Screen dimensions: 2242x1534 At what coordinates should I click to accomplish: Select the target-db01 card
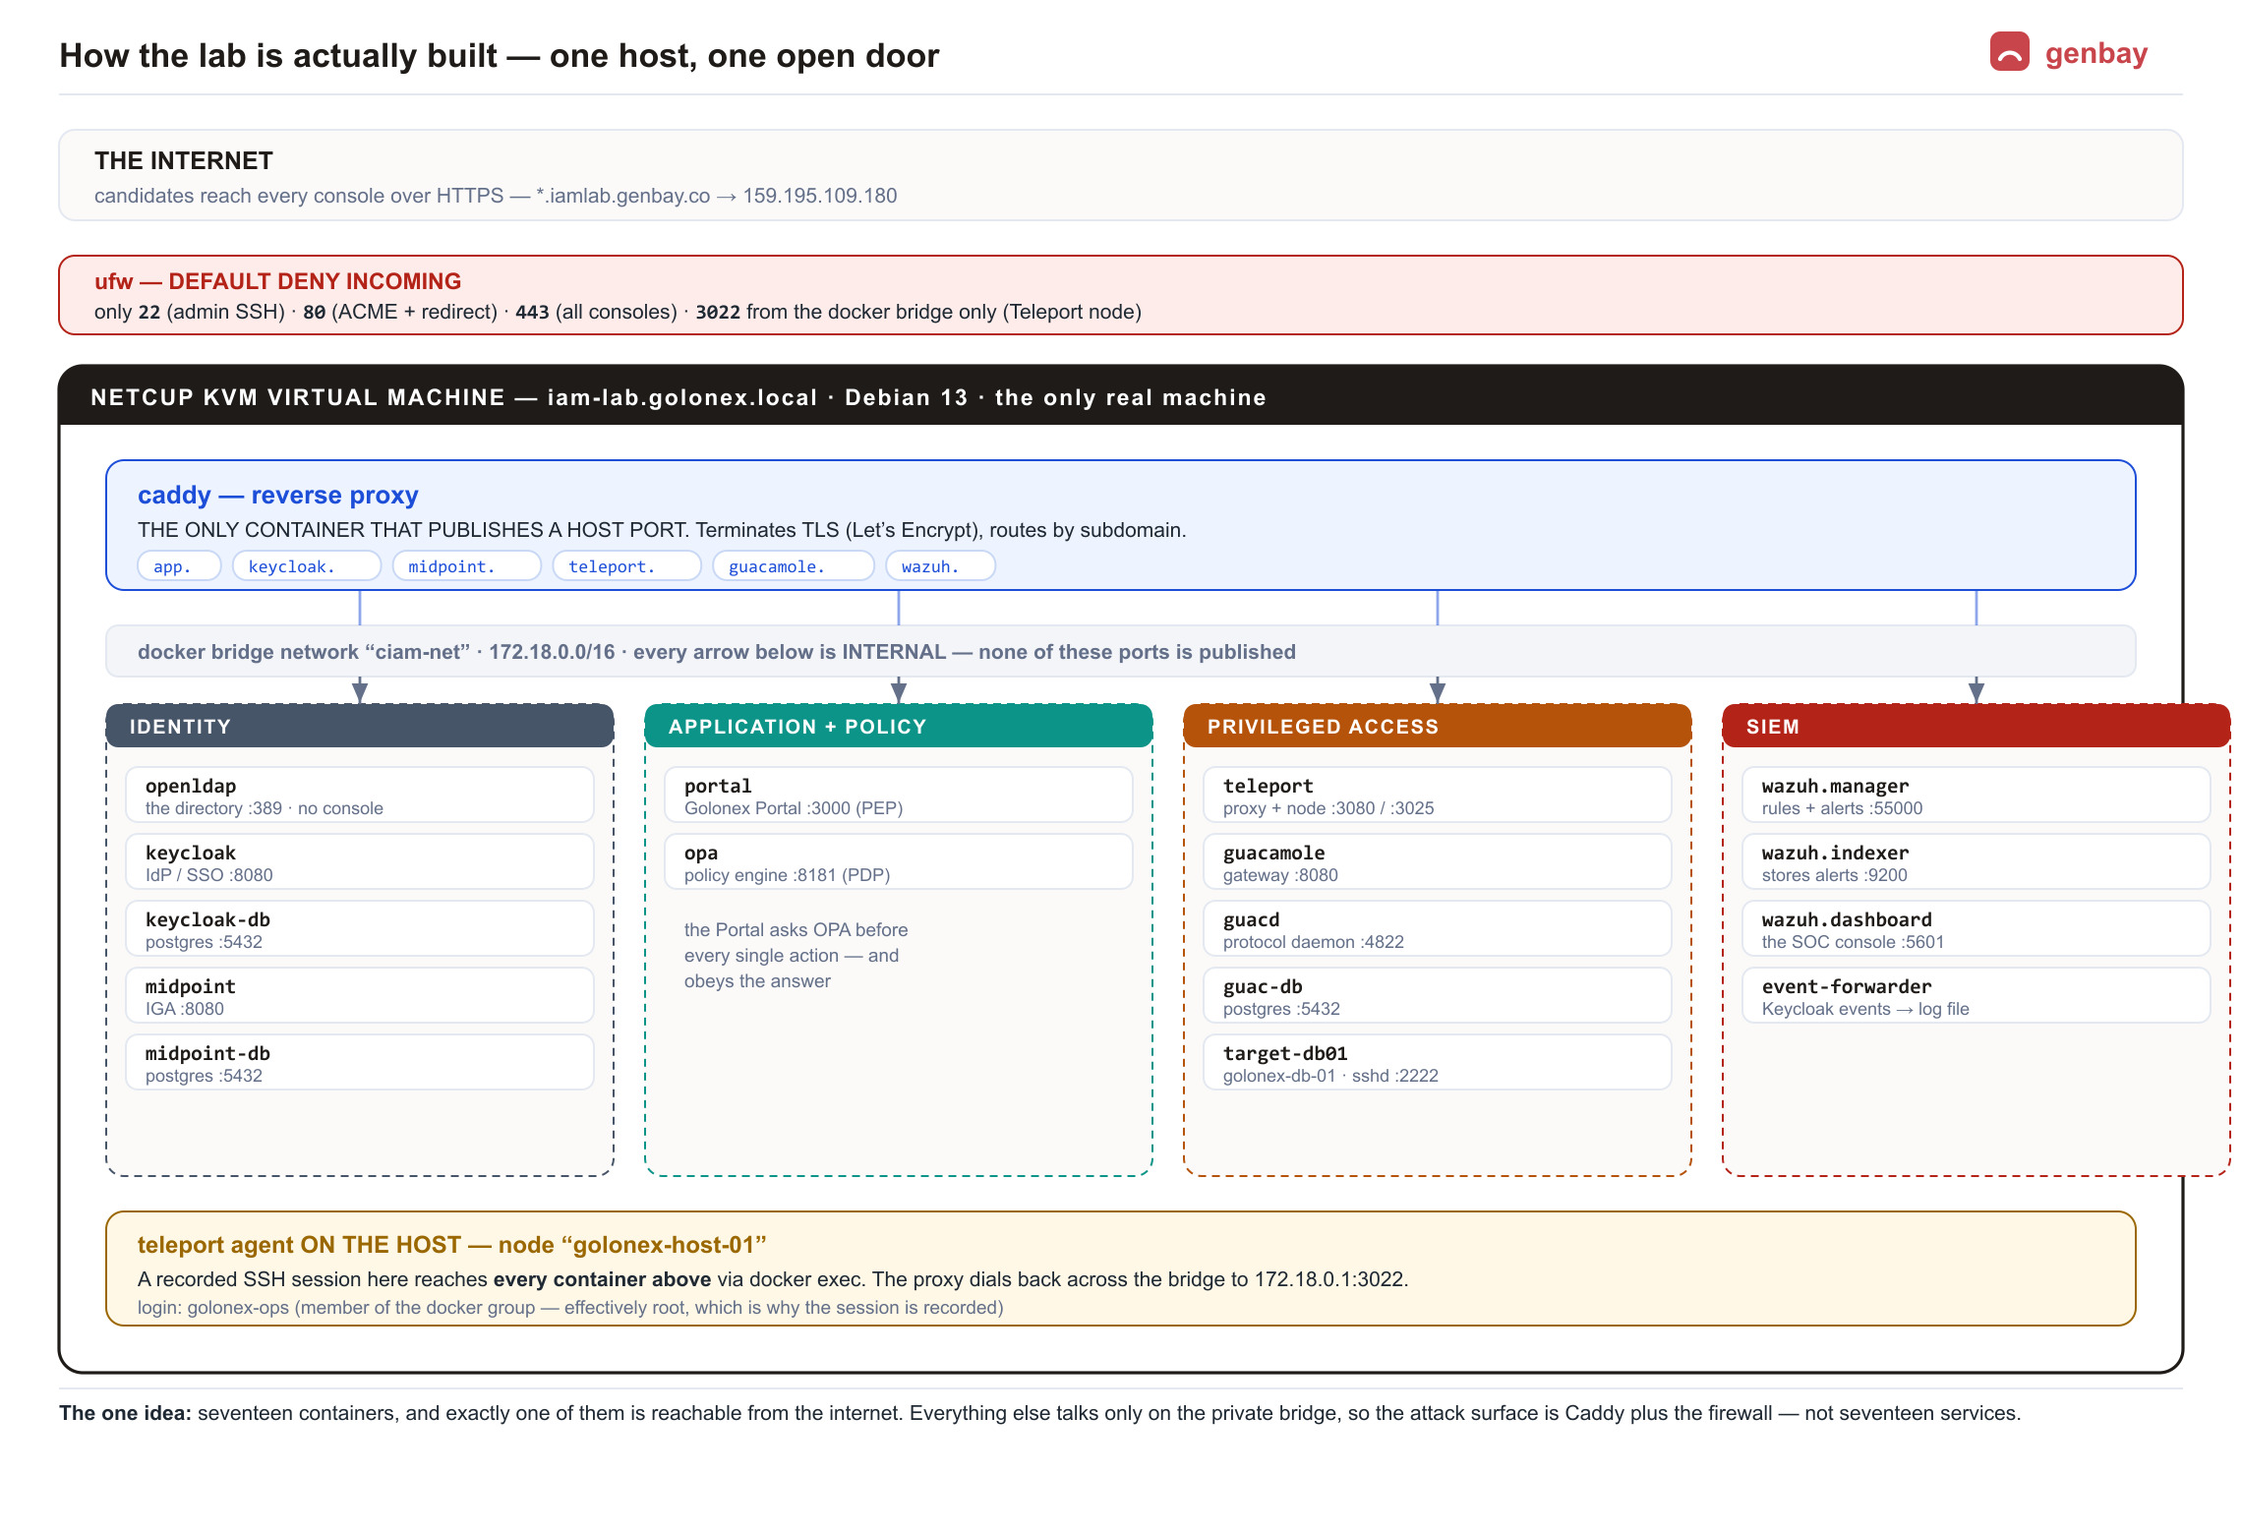1438,1063
